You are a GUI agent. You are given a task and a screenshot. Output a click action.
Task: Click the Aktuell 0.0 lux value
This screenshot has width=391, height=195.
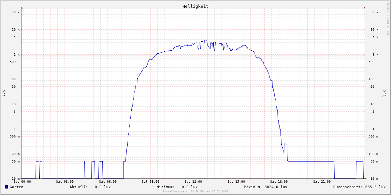point(103,187)
